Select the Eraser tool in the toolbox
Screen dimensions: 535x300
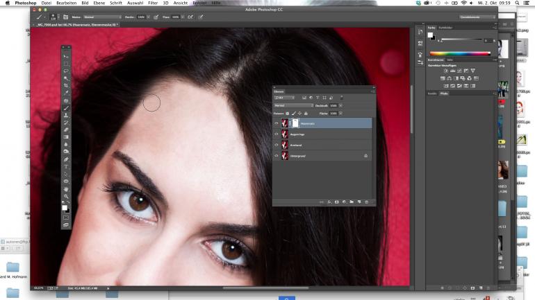pyautogui.click(x=66, y=130)
